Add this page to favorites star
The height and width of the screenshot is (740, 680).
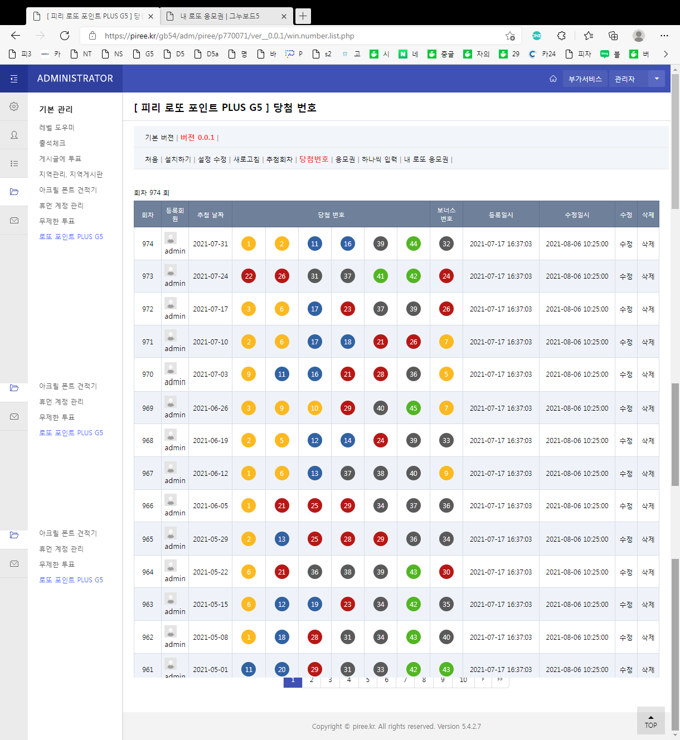point(509,36)
